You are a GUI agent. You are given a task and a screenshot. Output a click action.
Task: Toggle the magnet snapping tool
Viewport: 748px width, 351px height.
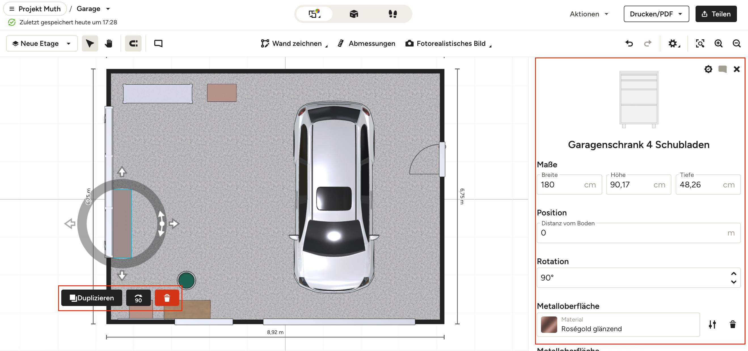(133, 44)
